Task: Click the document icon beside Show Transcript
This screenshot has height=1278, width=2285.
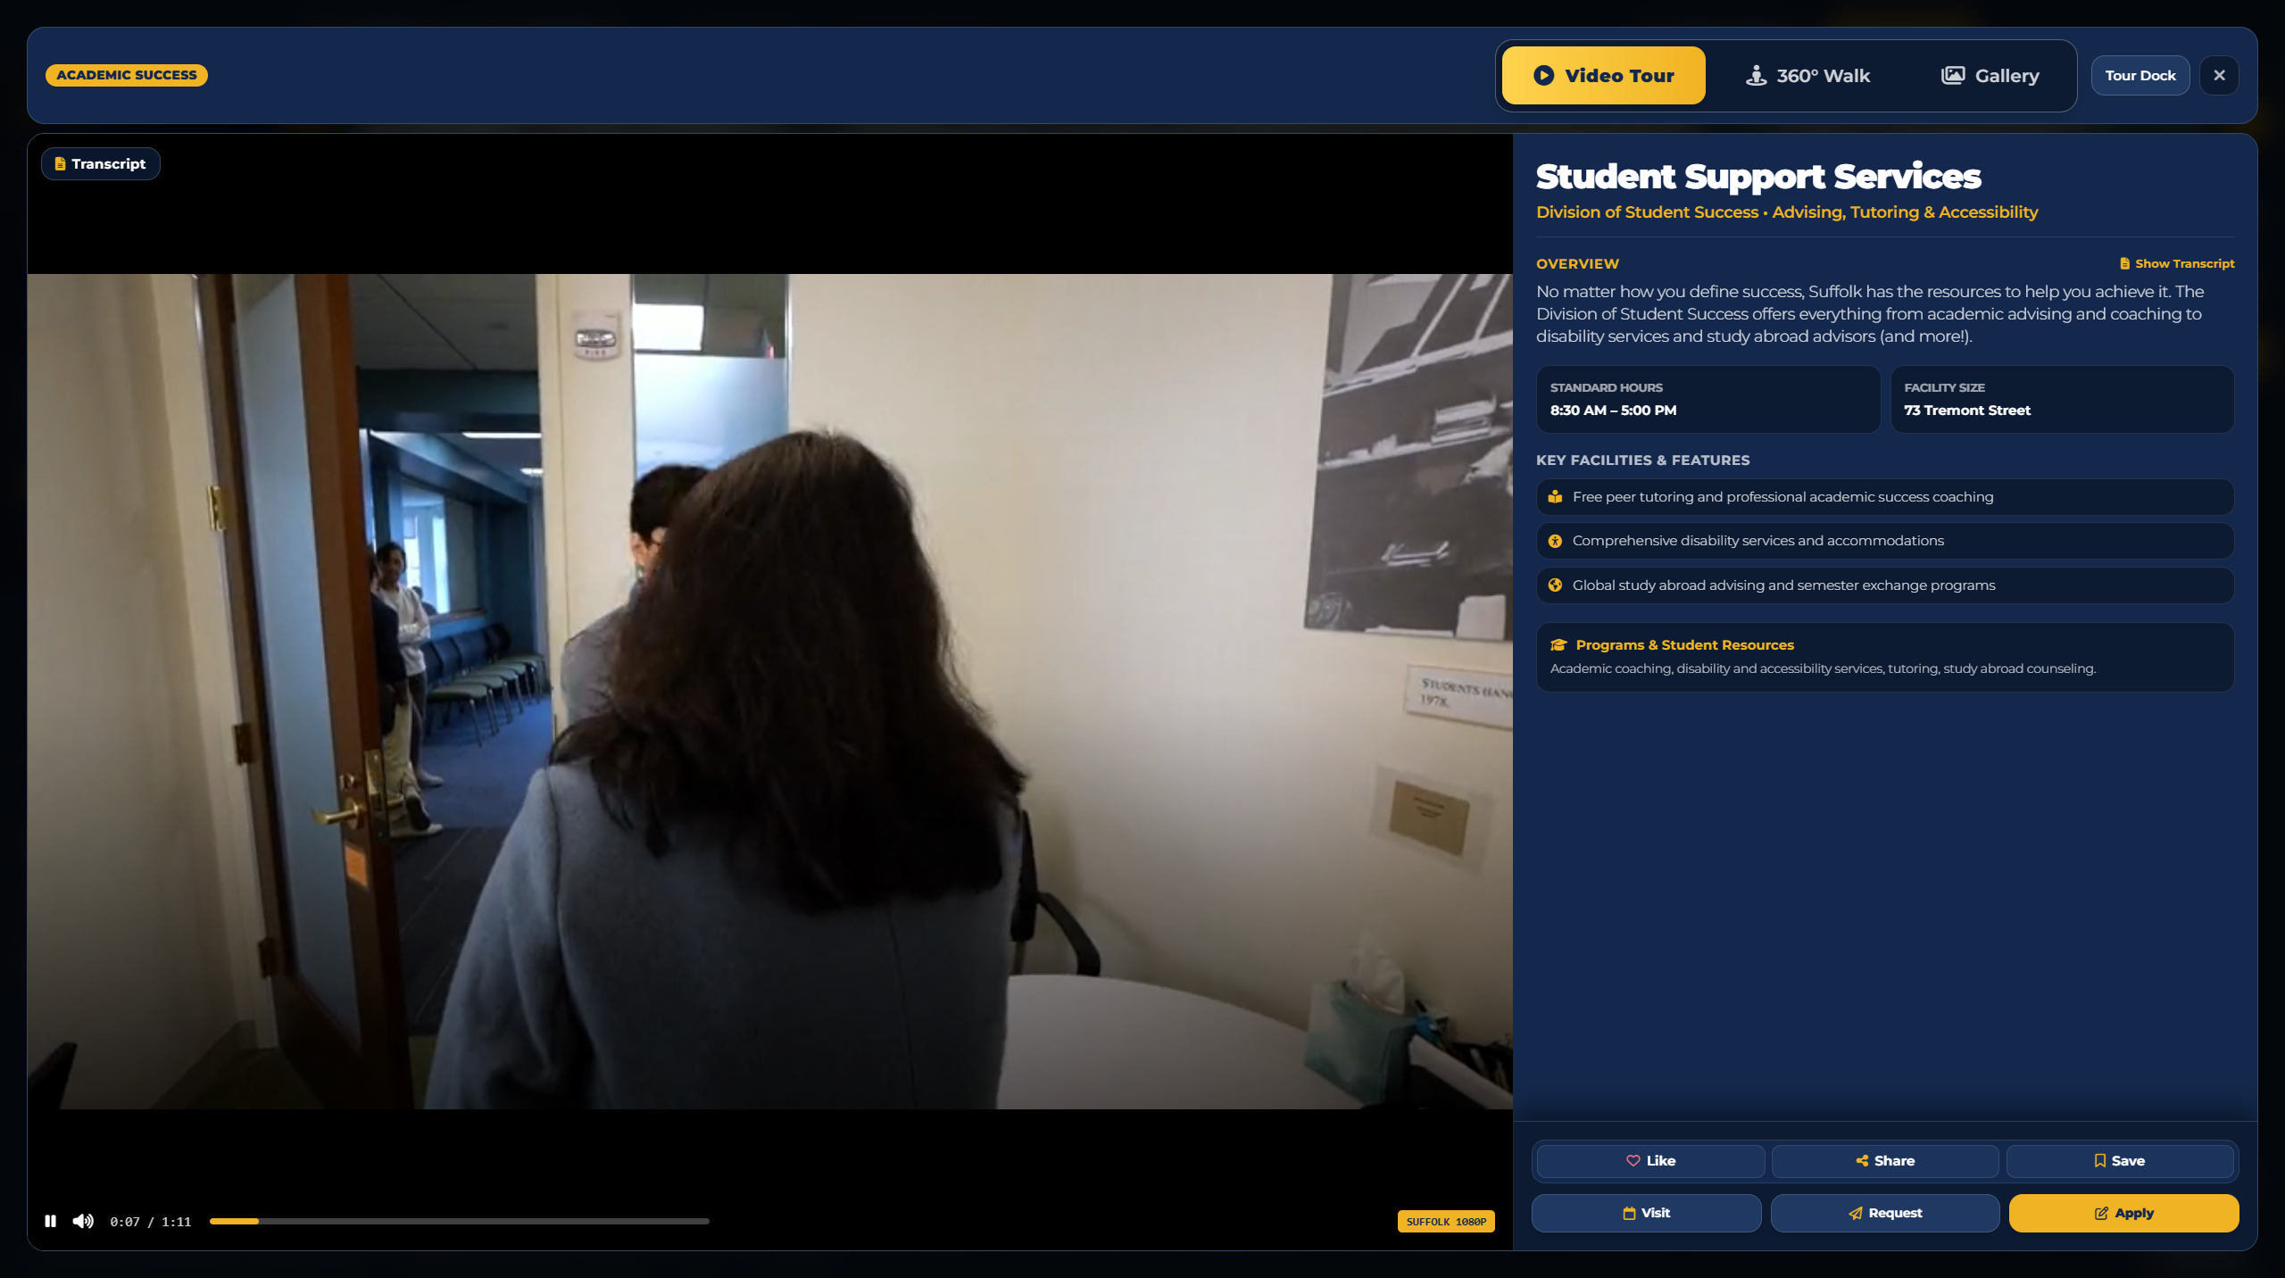Action: 2125,263
